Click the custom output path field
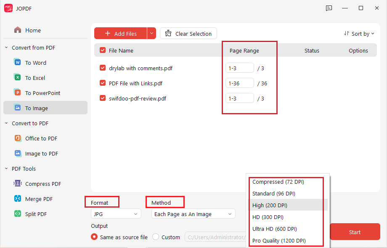387x248 pixels. [216, 237]
